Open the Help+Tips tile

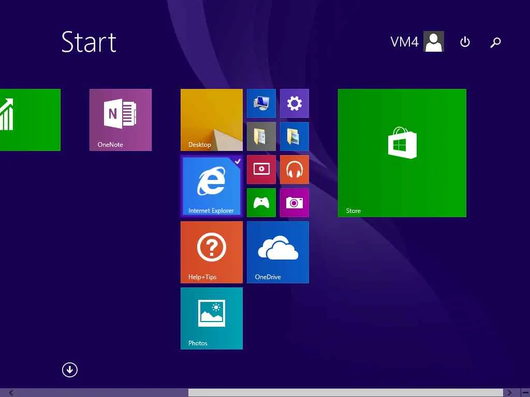click(212, 252)
